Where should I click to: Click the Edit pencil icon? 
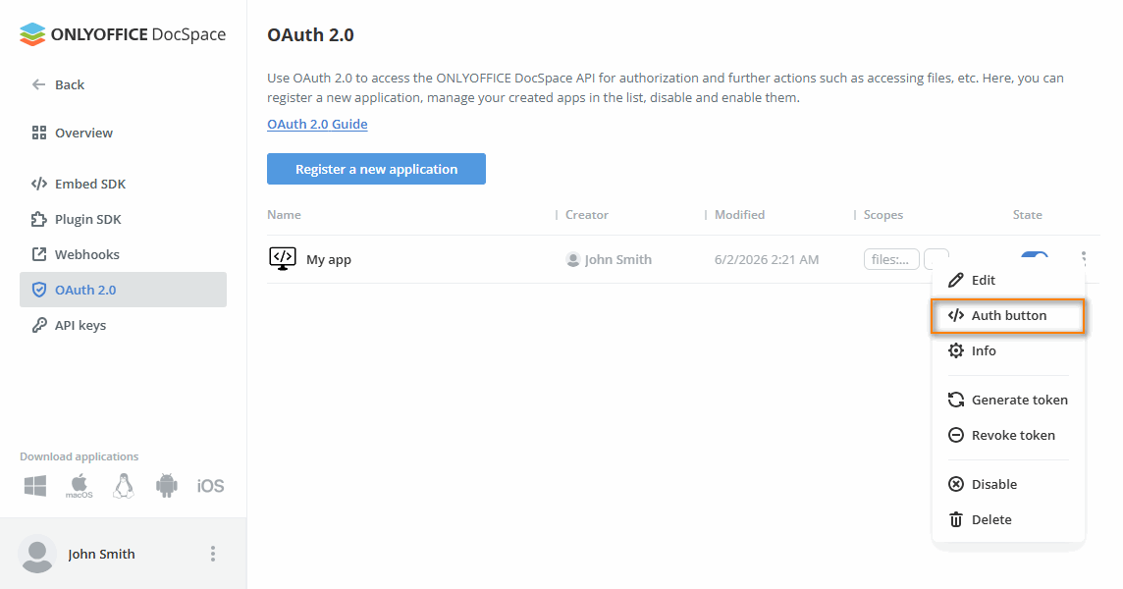[955, 280]
